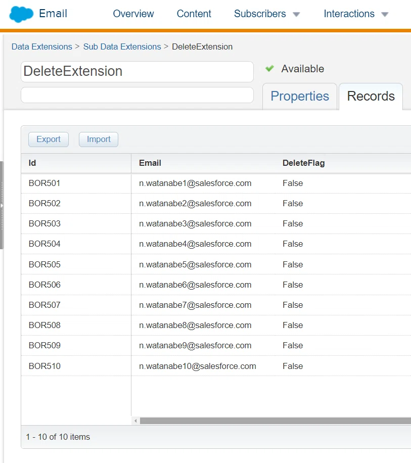Click email n.watanabe1@salesforce.com
The image size is (411, 463).
195,183
